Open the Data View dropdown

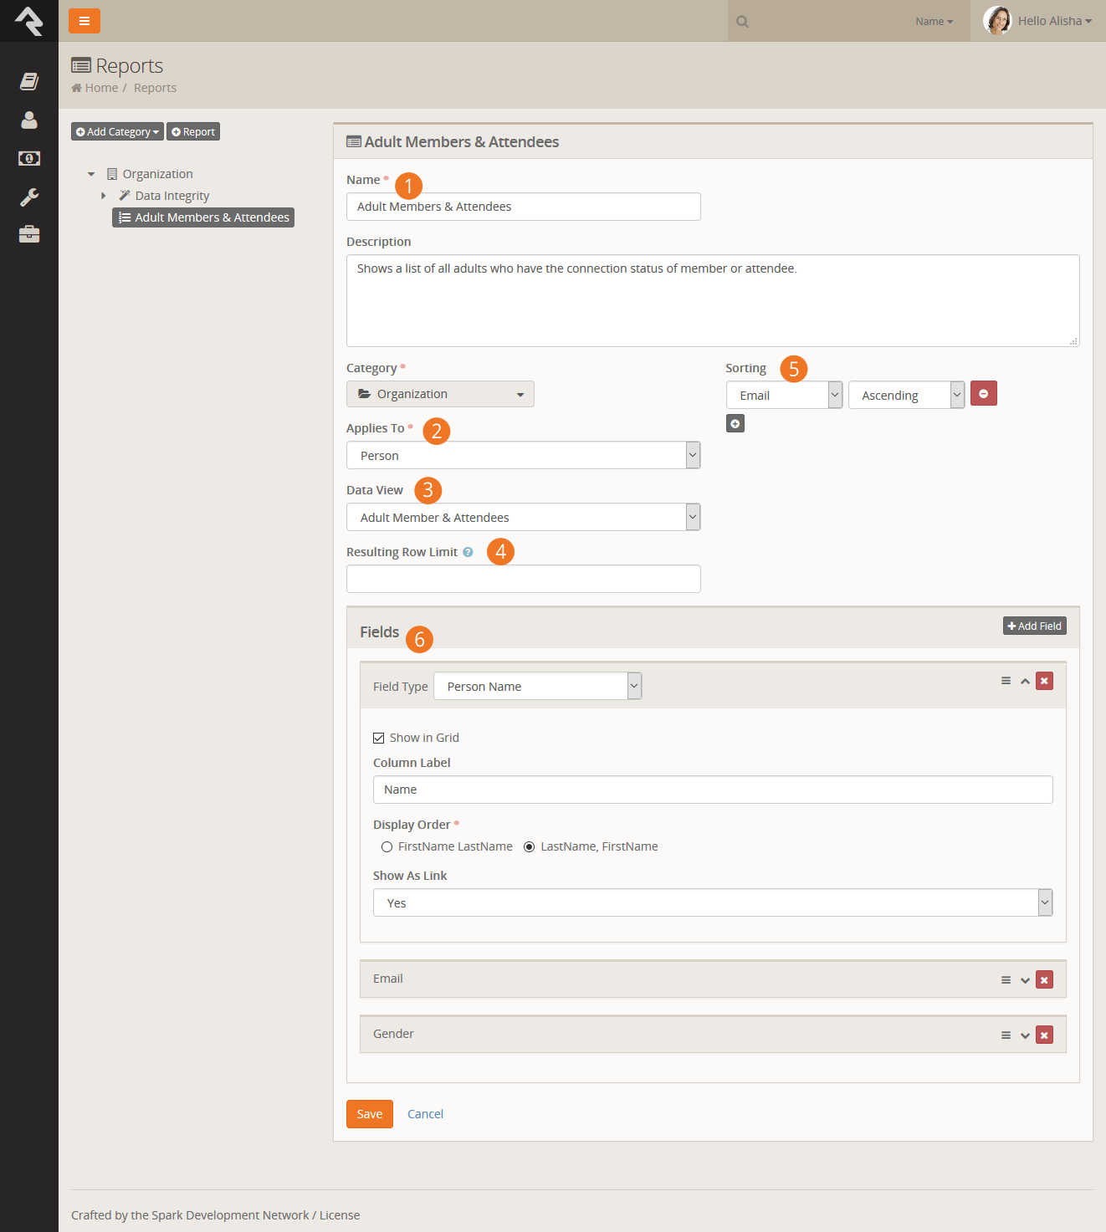click(523, 517)
